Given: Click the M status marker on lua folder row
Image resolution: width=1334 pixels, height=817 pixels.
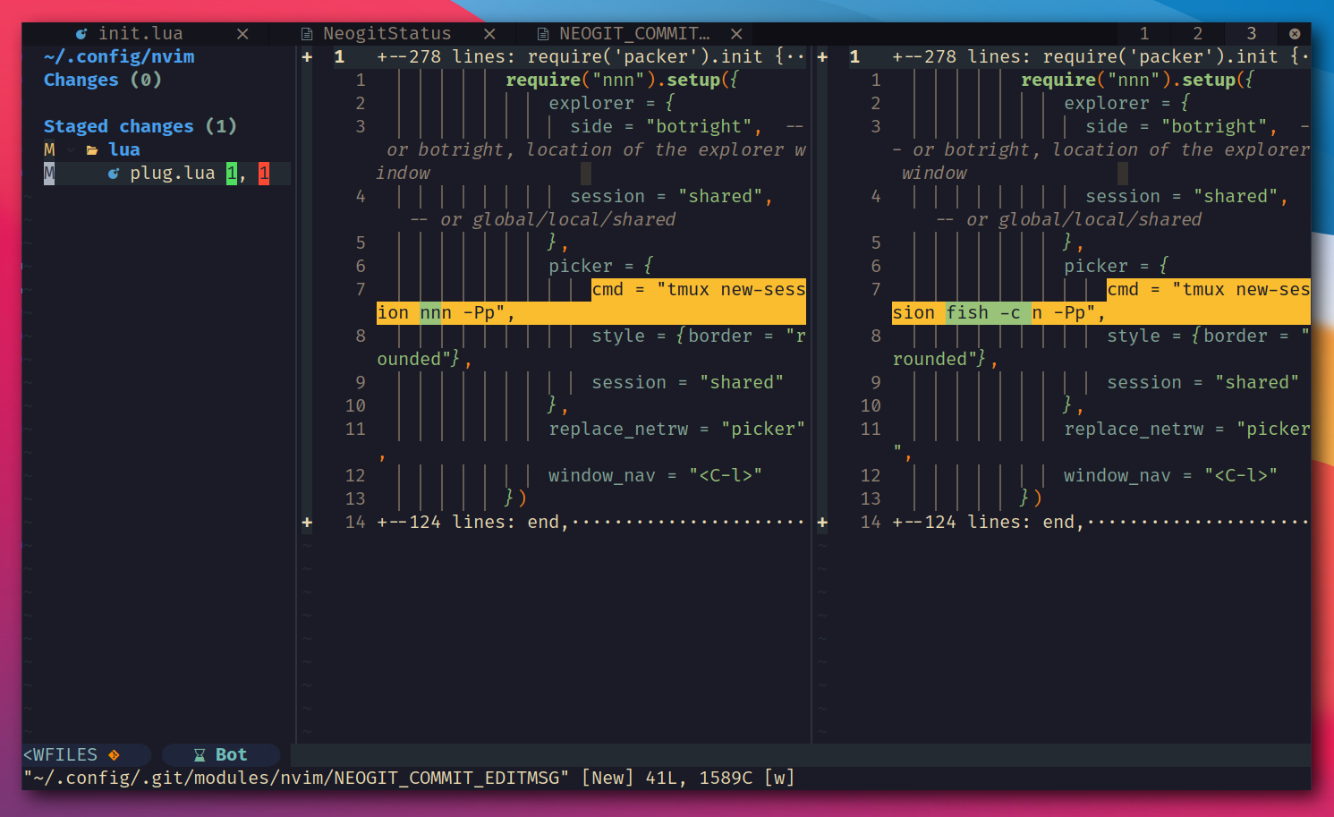Looking at the screenshot, I should click(49, 150).
